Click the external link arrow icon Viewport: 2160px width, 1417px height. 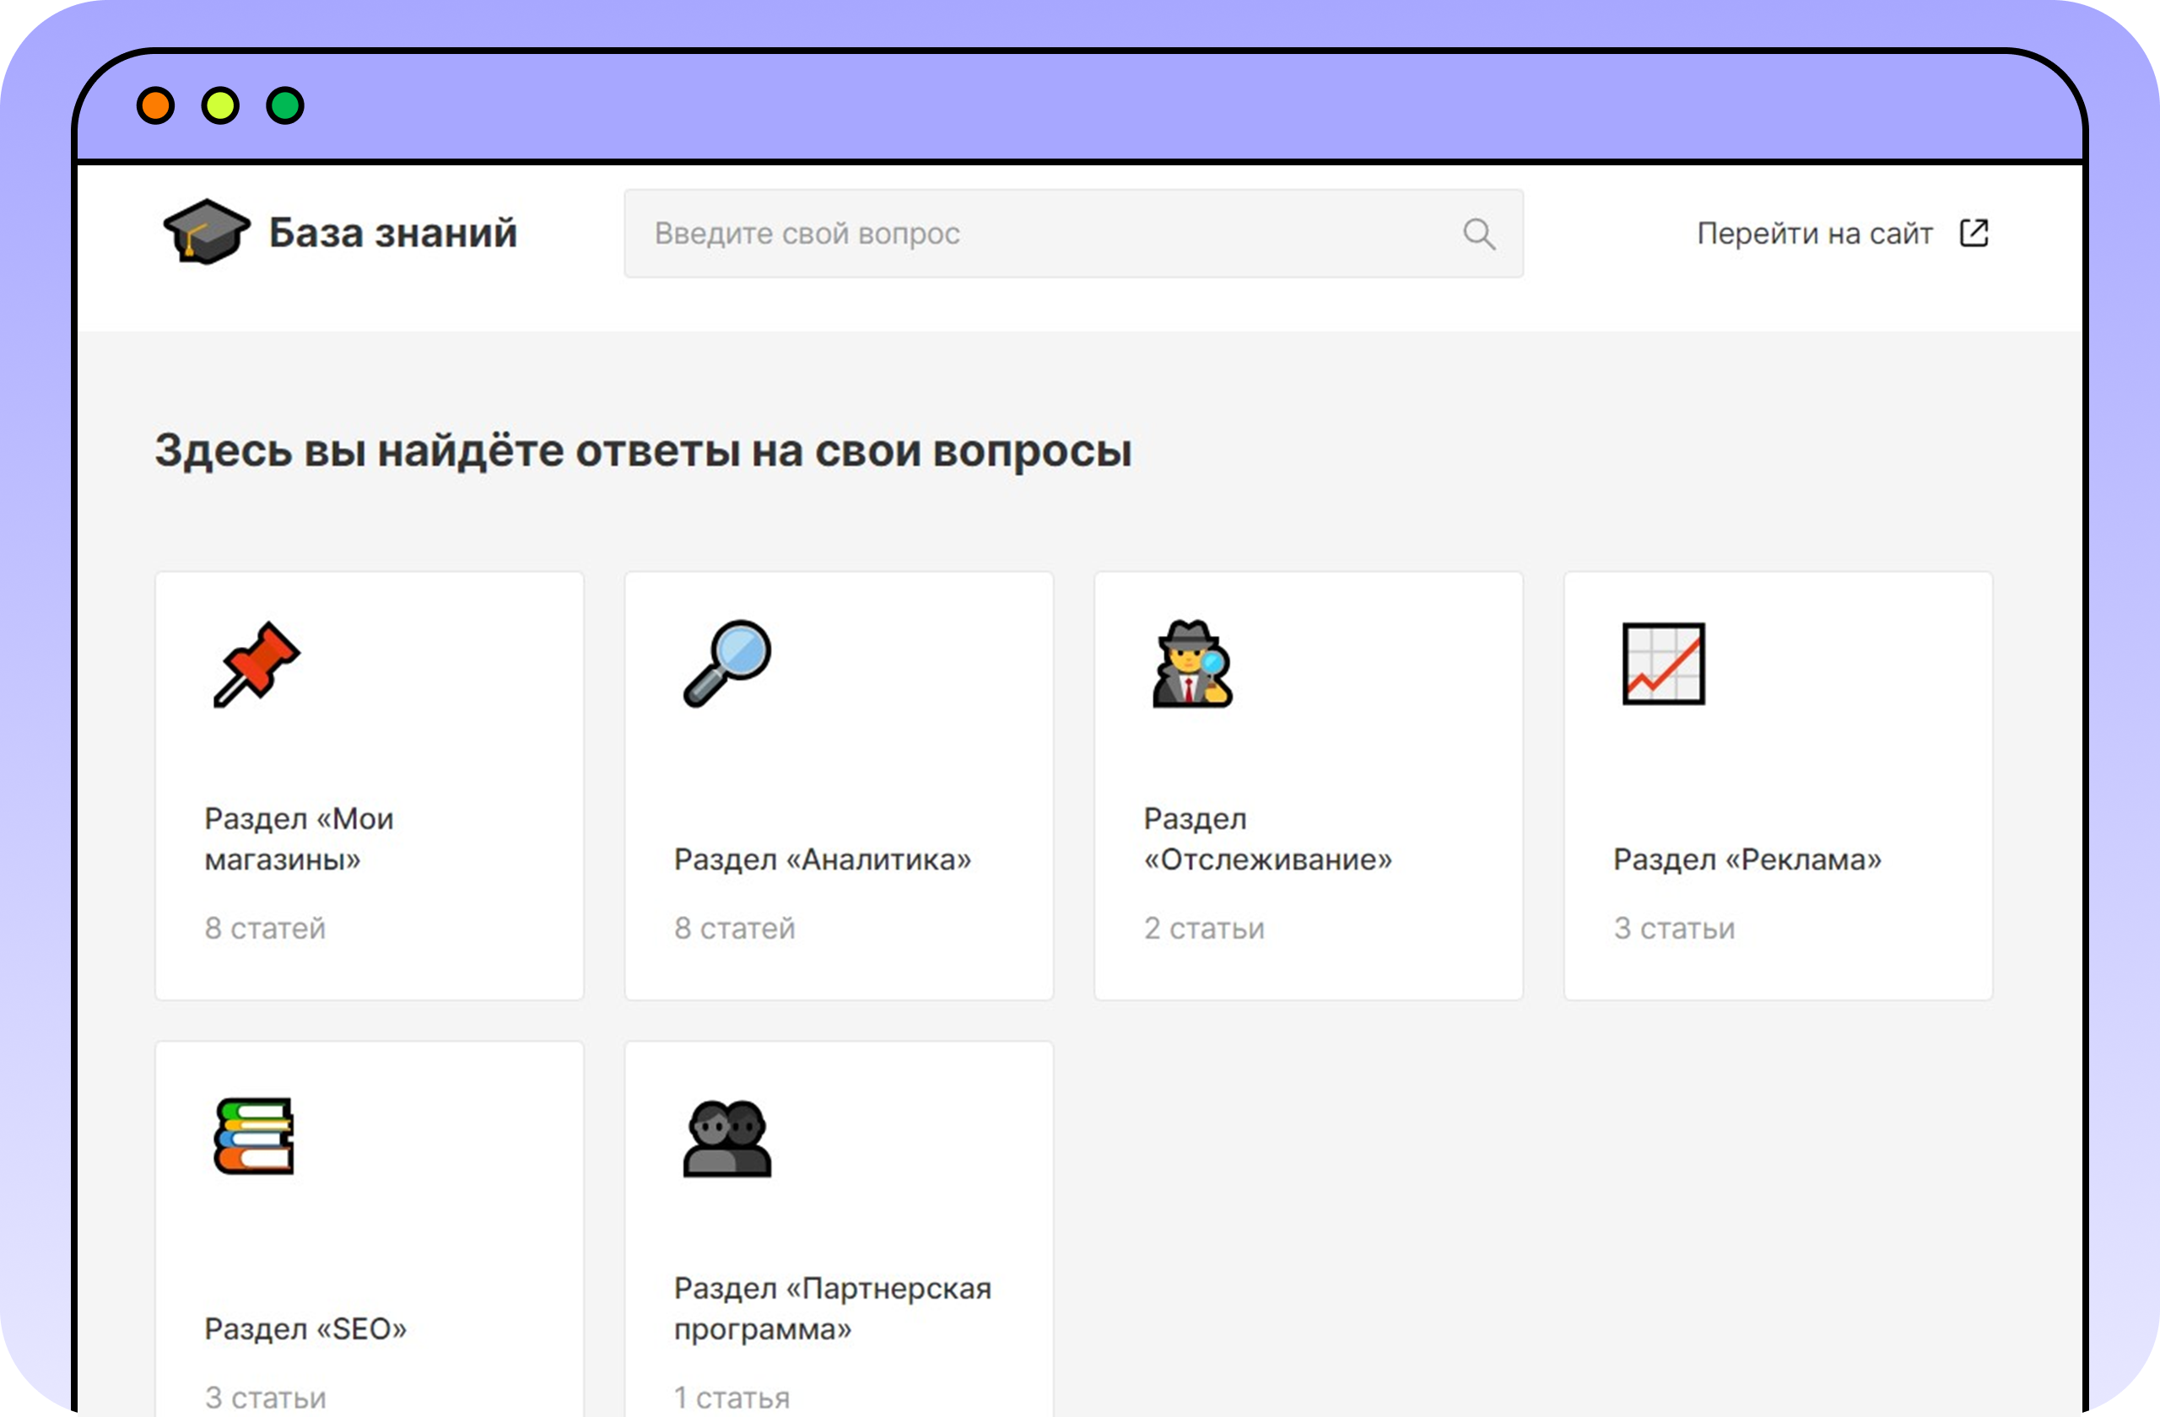(1974, 233)
